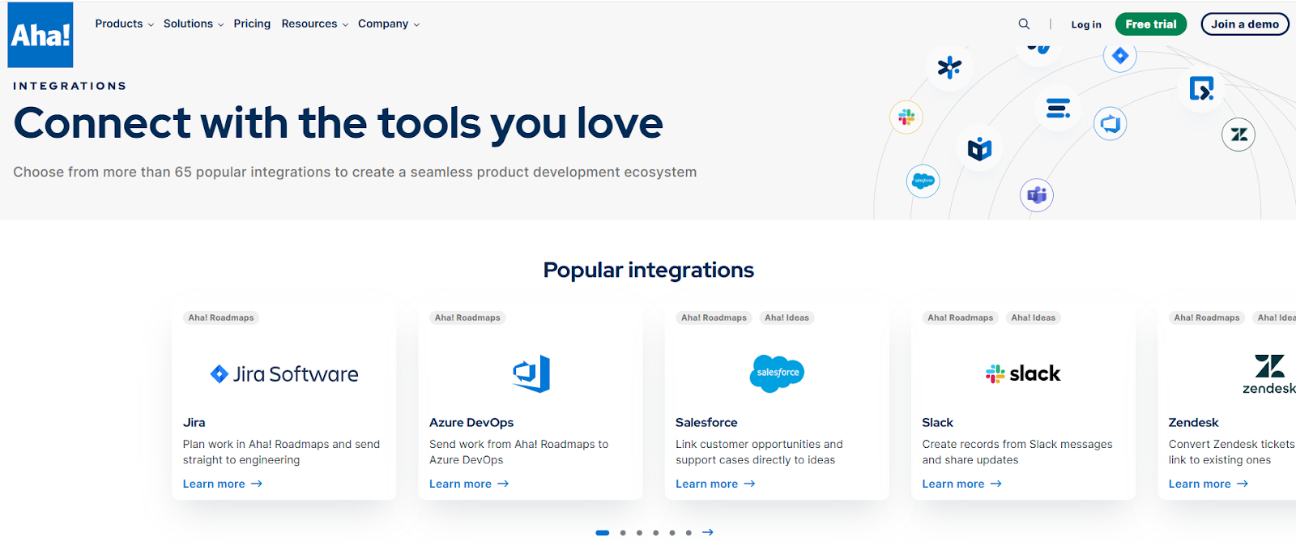
Task: Open the Pricing page
Action: (252, 23)
